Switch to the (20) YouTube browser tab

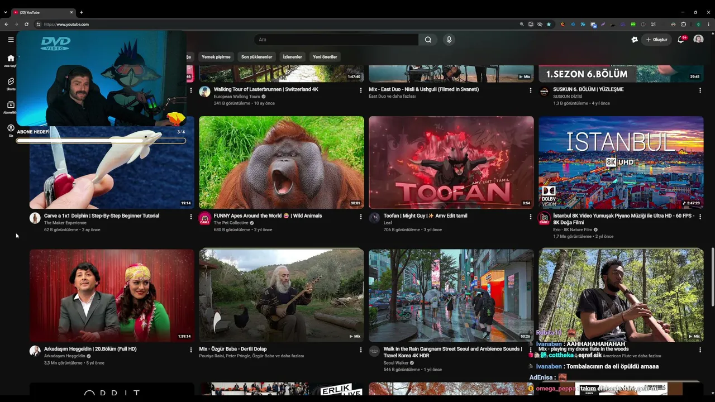pyautogui.click(x=42, y=12)
